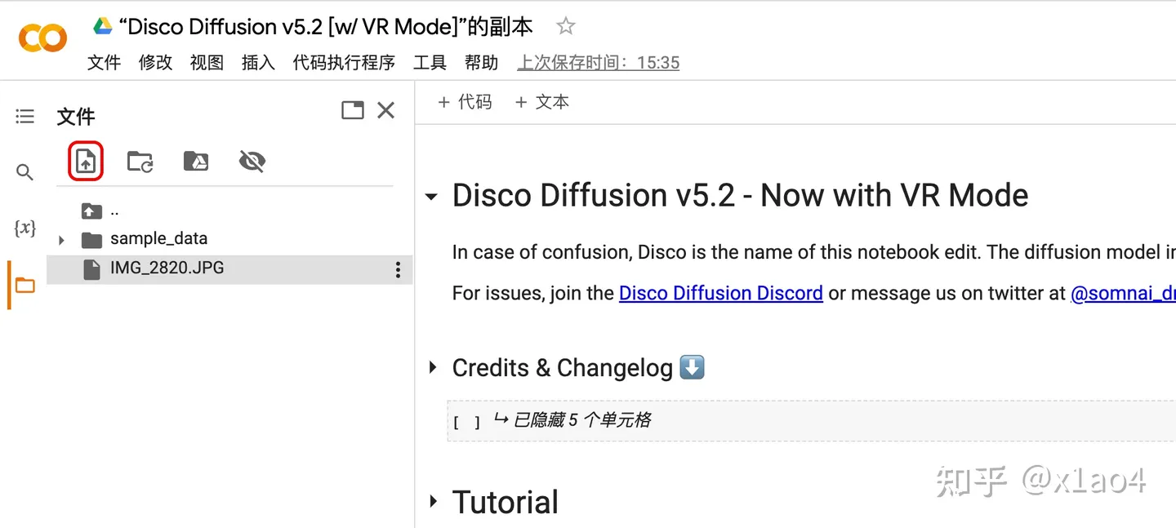Click the Tutorial heading text
The image size is (1176, 528).
pos(505,502)
